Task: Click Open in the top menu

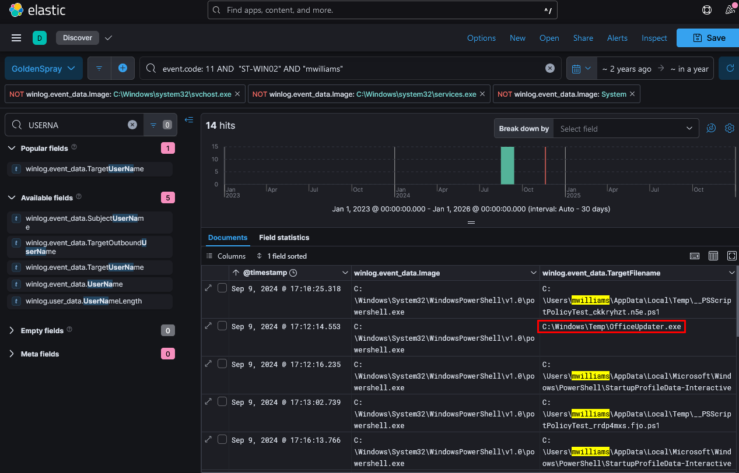Action: coord(549,38)
